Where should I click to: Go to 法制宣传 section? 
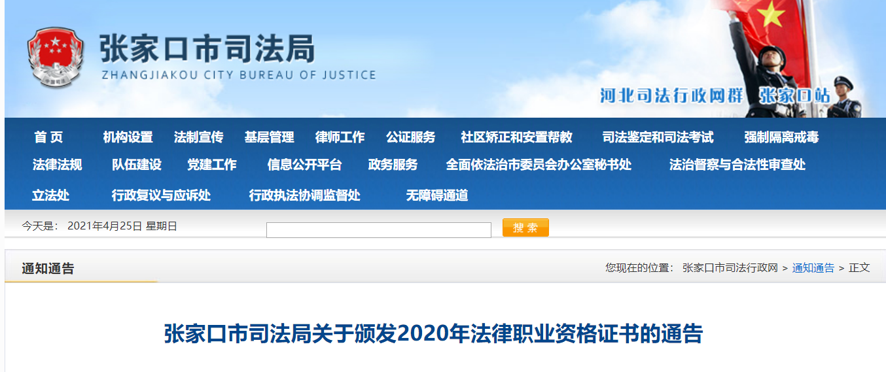[x=198, y=137]
